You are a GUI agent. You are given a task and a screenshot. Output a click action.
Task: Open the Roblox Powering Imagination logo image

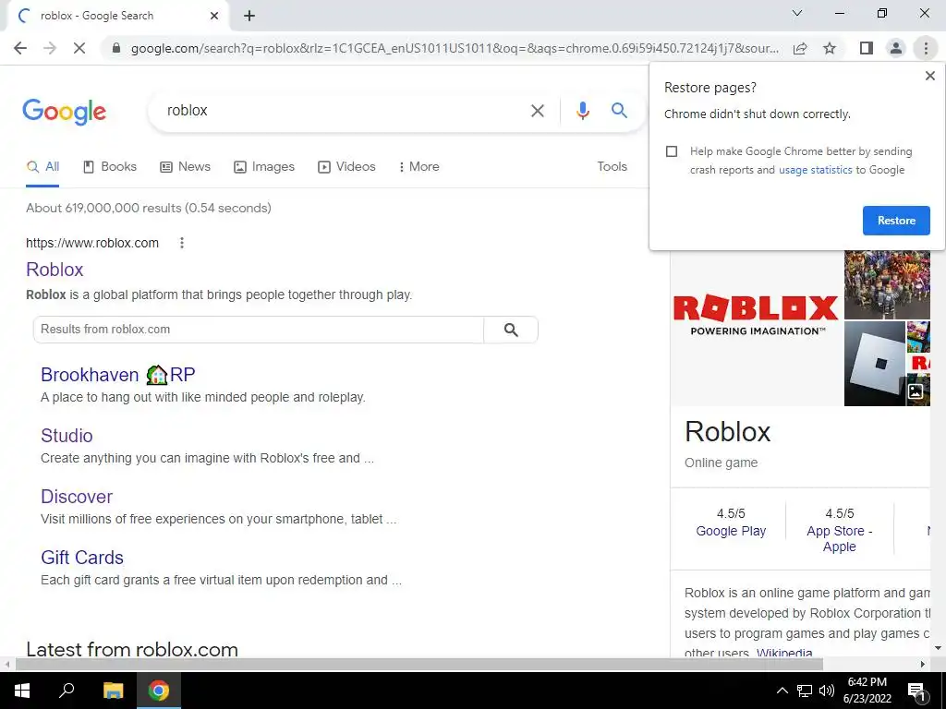[757, 328]
